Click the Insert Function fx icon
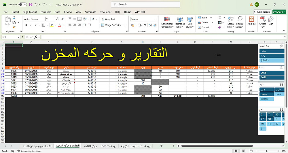This screenshot has width=288, height=153. (x=36, y=37)
